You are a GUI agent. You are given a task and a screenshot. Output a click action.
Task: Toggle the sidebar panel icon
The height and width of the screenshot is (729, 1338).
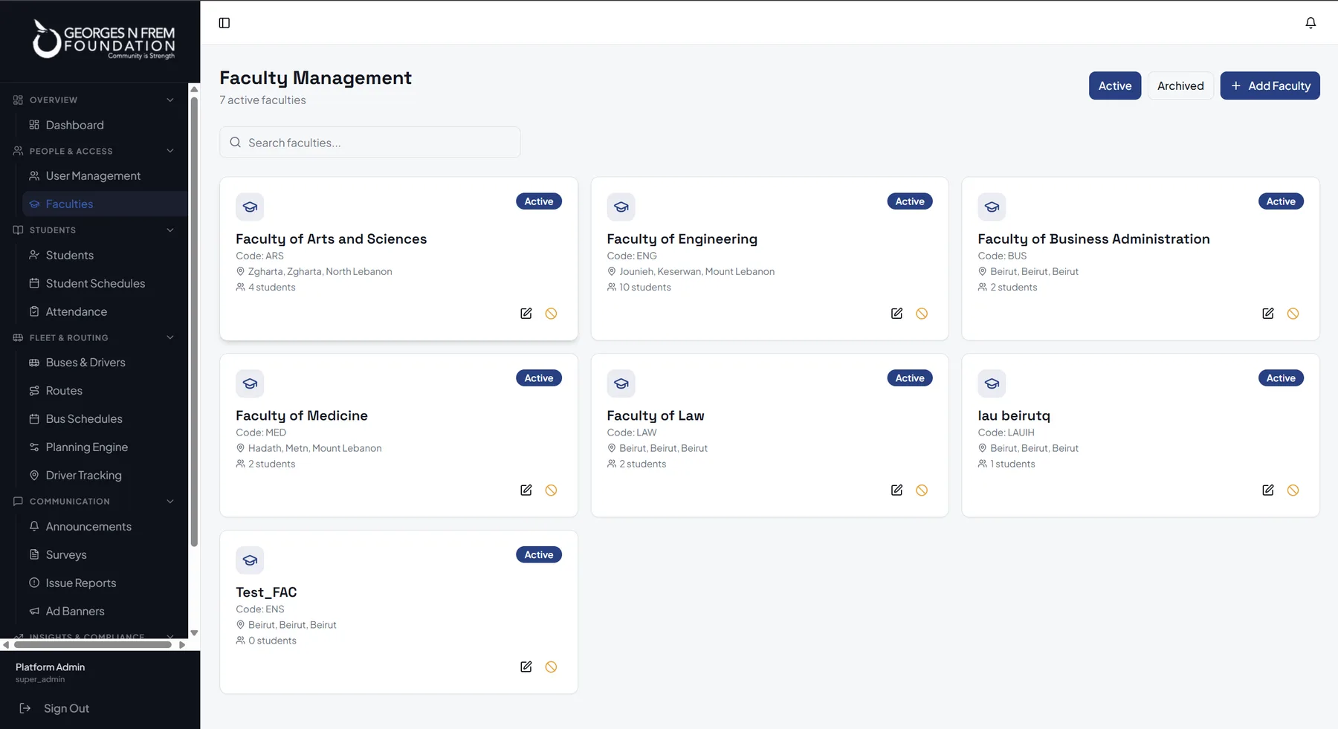pos(224,23)
